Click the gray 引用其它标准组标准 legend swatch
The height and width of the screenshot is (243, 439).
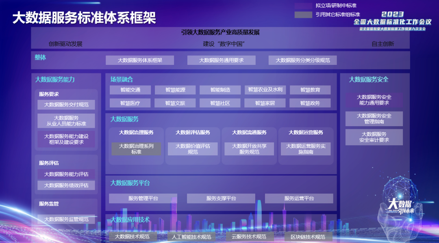(303, 15)
